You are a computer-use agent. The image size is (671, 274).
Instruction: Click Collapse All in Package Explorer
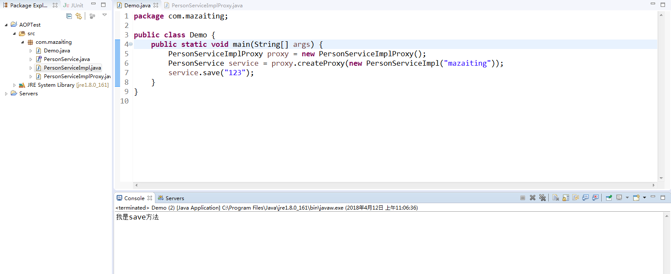click(69, 16)
